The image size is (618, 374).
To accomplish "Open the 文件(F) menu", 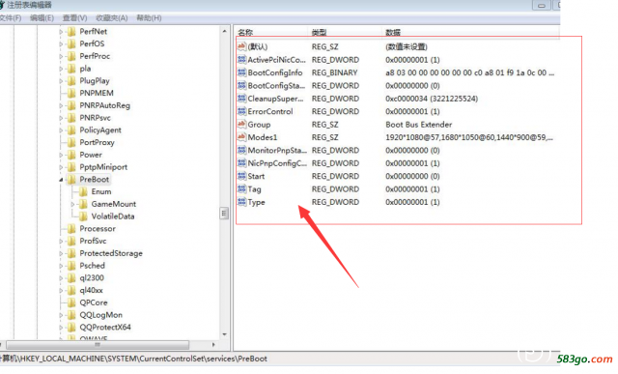I will [11, 18].
